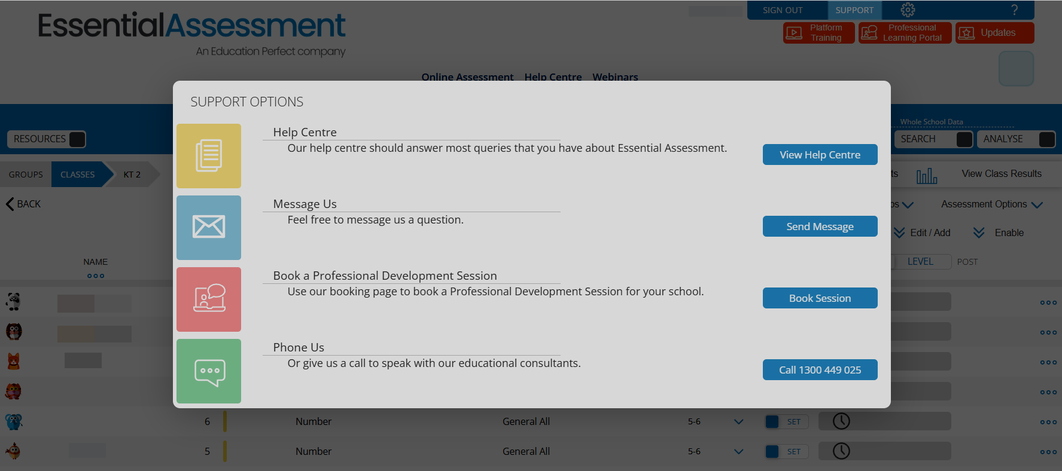Image resolution: width=1062 pixels, height=471 pixels.
Task: Switch to the CLASSES breadcrumb tab
Action: (78, 175)
